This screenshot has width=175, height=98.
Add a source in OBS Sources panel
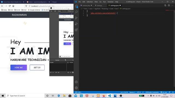click(x=68, y=72)
